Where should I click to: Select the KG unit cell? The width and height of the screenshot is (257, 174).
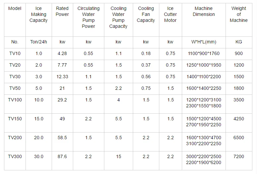click(238, 42)
